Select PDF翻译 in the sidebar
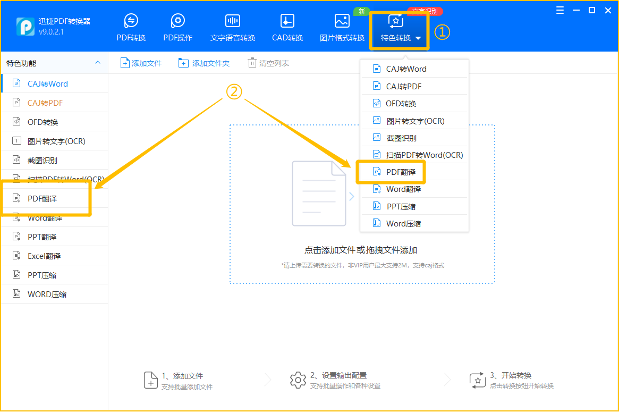This screenshot has height=412, width=619. [x=55, y=198]
